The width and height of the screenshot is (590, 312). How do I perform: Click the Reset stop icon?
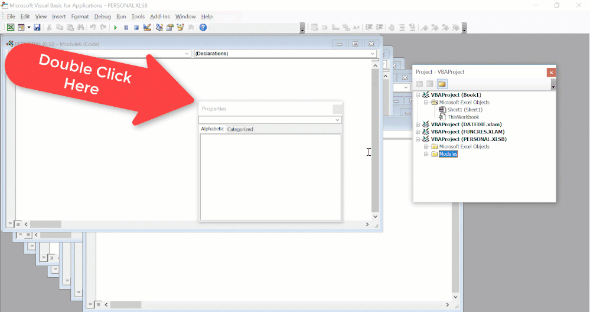pyautogui.click(x=136, y=28)
